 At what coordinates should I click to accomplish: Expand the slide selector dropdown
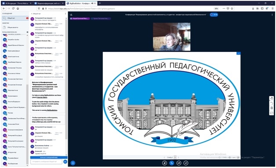click(175, 157)
